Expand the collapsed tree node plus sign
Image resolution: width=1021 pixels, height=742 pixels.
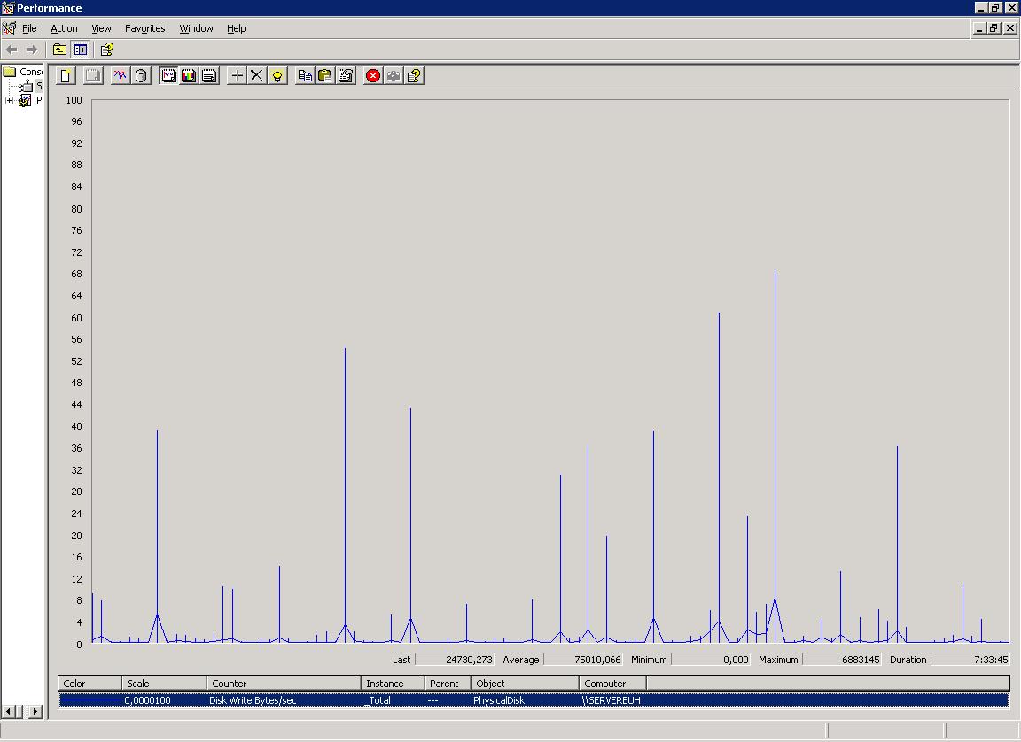point(10,101)
